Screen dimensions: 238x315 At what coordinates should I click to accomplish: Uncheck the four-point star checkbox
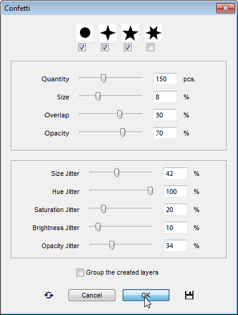coord(105,48)
